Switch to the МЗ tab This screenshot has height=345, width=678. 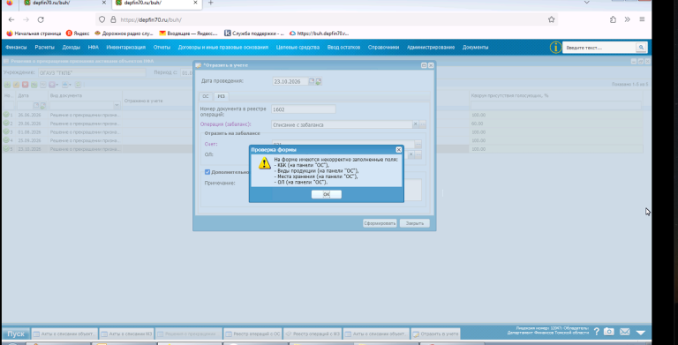pos(221,96)
